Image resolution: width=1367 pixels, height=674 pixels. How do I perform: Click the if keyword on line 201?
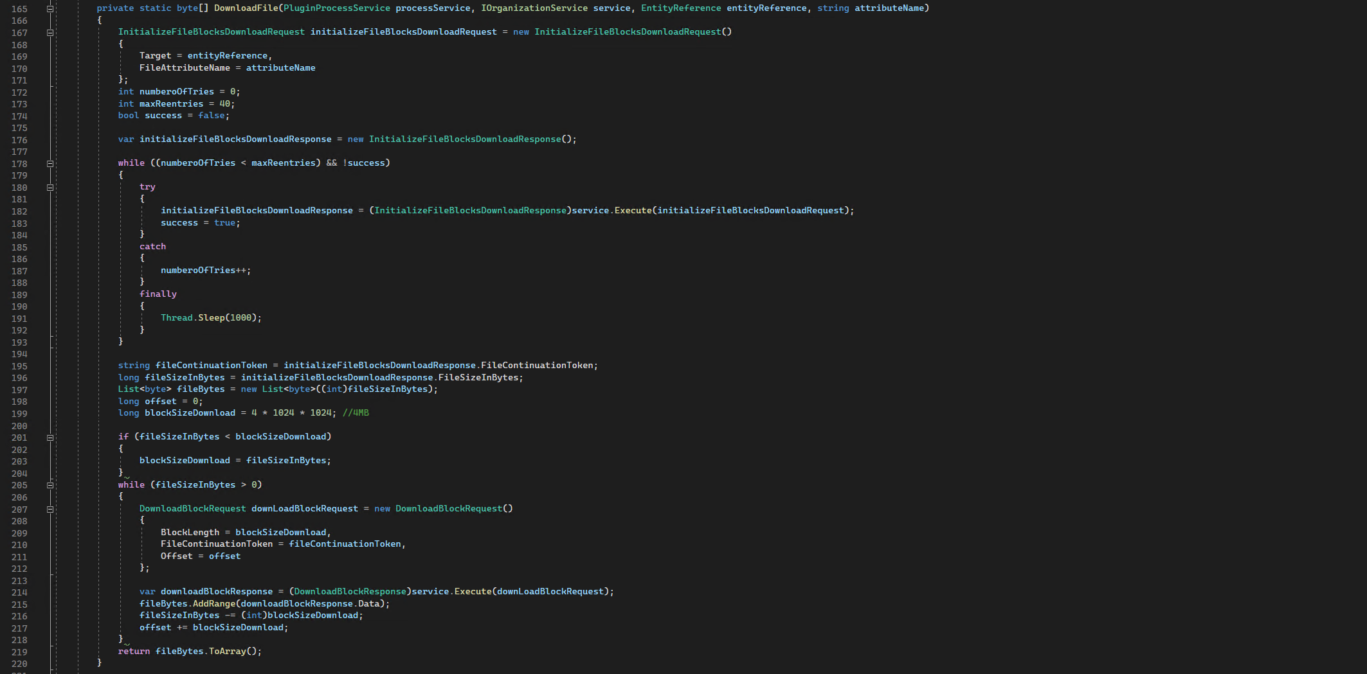[x=123, y=436]
